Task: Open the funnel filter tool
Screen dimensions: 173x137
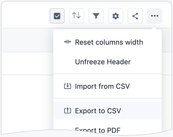Action: tap(96, 16)
